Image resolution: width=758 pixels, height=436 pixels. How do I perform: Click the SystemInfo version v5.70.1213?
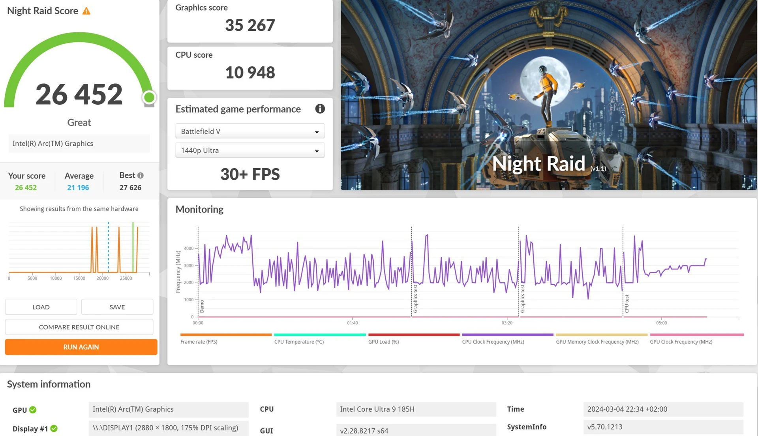pyautogui.click(x=663, y=427)
